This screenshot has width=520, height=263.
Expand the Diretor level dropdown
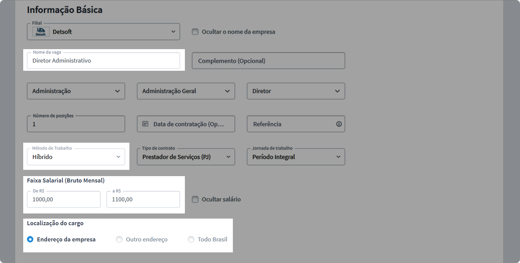(296, 91)
